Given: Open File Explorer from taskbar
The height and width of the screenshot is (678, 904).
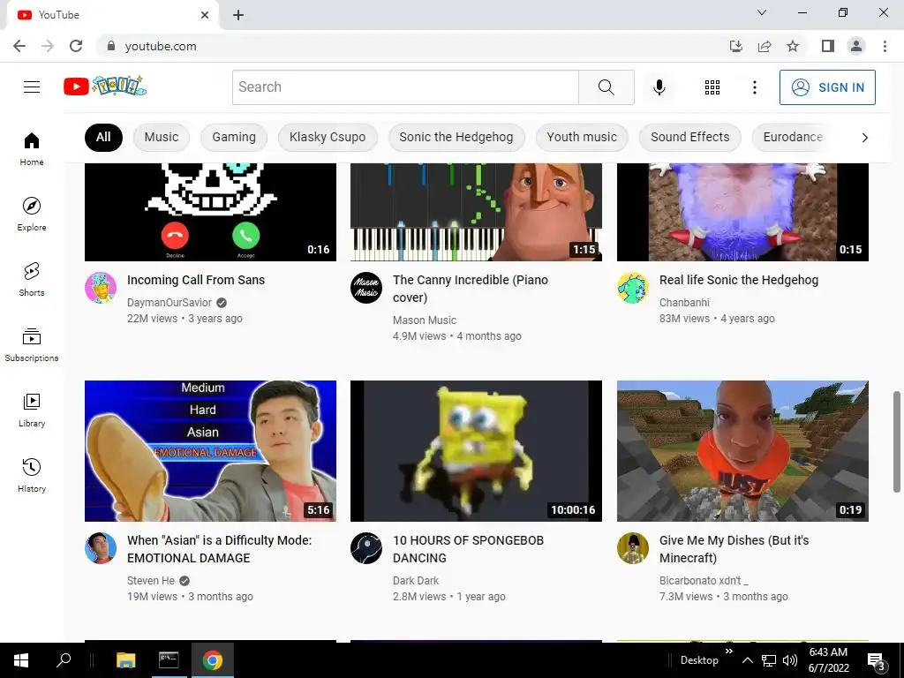Looking at the screenshot, I should click(125, 660).
